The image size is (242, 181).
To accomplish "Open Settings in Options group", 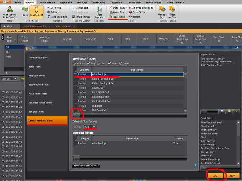I will coord(53,12).
